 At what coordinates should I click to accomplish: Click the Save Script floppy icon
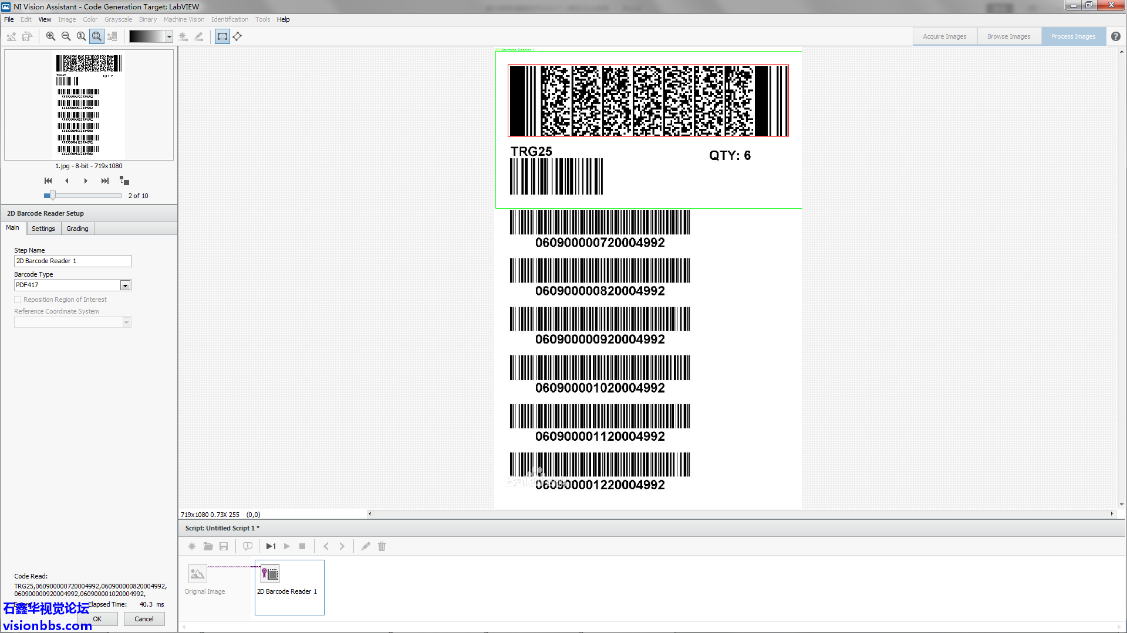(x=224, y=546)
